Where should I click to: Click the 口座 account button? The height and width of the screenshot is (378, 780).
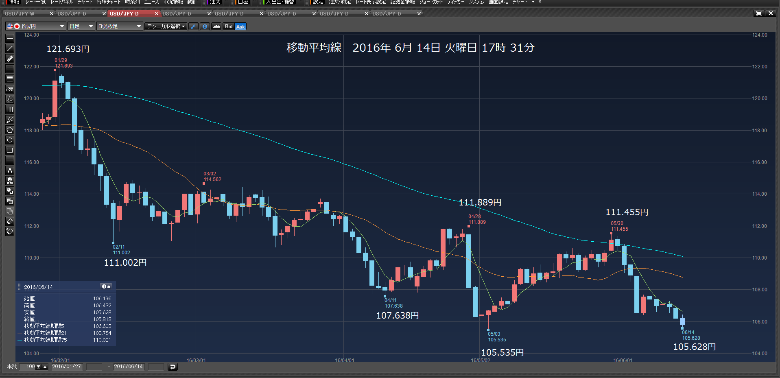click(x=243, y=2)
